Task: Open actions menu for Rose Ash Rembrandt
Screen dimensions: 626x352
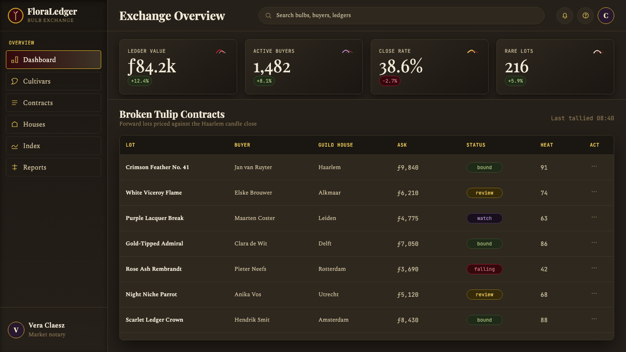Action: 594,268
